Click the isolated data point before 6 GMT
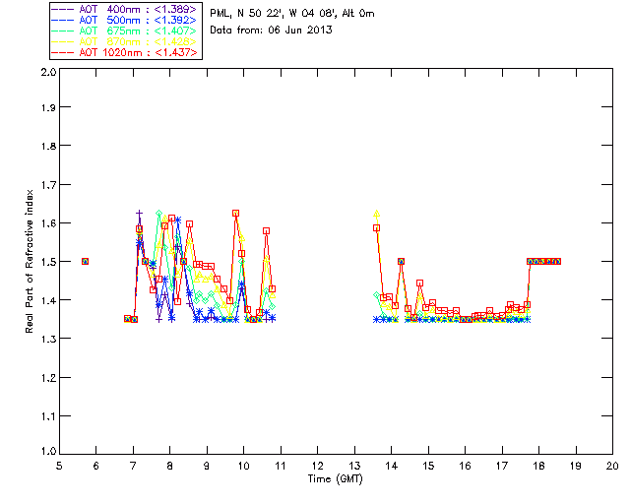 (x=85, y=261)
